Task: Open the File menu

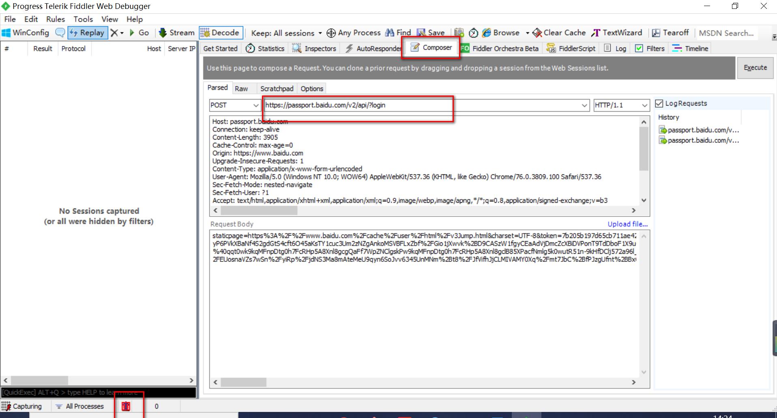Action: coord(10,19)
